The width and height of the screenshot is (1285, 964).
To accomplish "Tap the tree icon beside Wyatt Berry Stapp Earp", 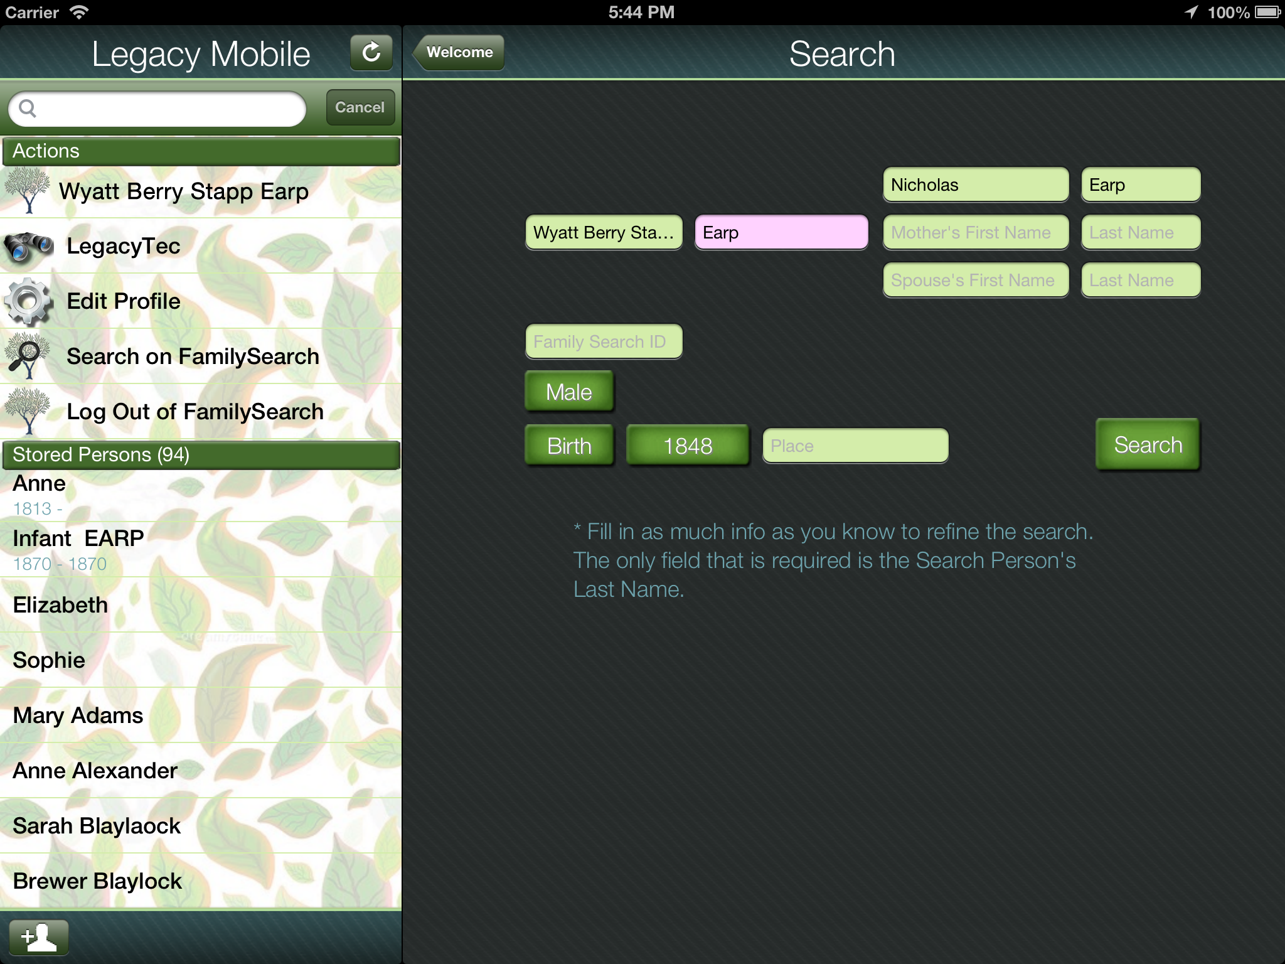I will point(27,191).
